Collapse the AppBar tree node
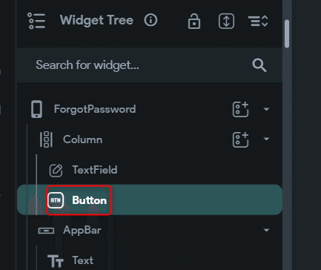Image resolution: width=321 pixels, height=270 pixels. point(266,230)
